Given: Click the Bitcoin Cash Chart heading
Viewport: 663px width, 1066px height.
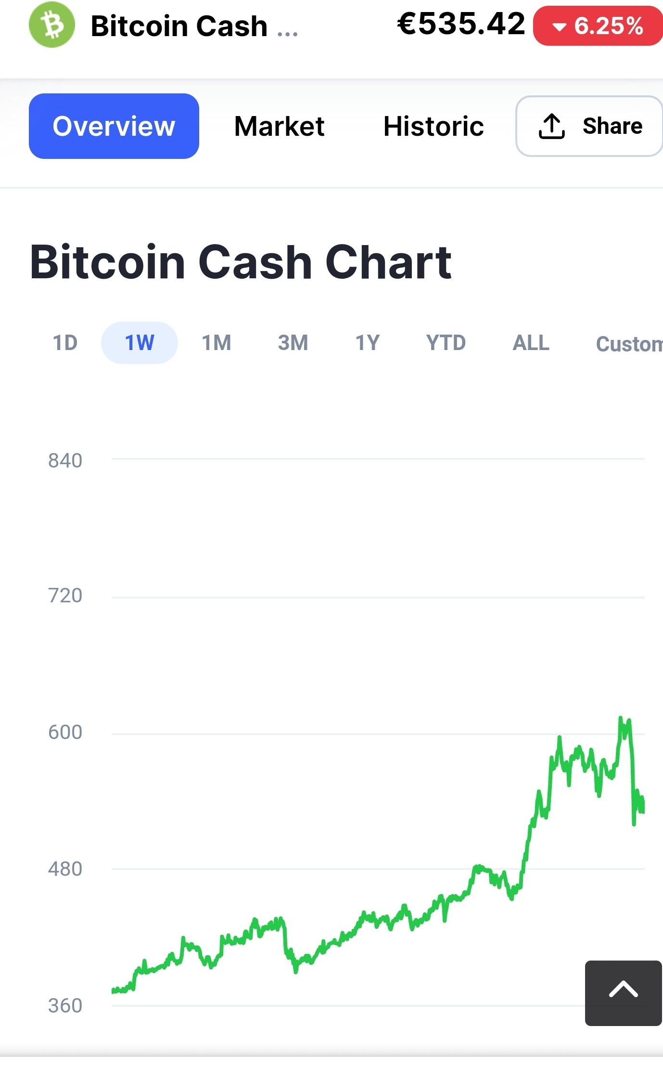Looking at the screenshot, I should pos(241,262).
